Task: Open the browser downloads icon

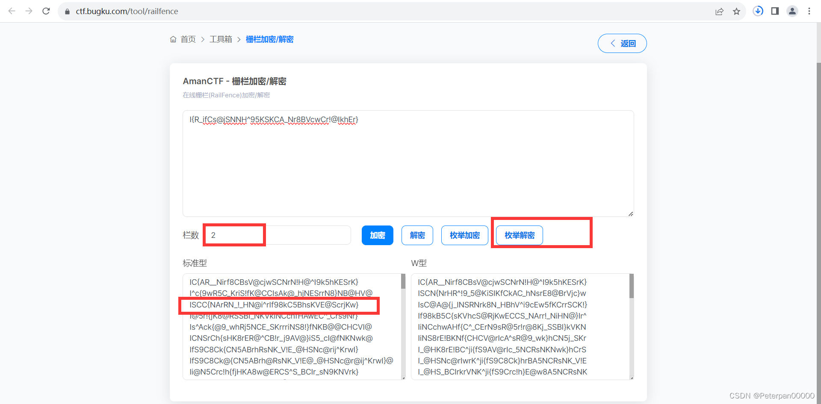Action: (758, 11)
